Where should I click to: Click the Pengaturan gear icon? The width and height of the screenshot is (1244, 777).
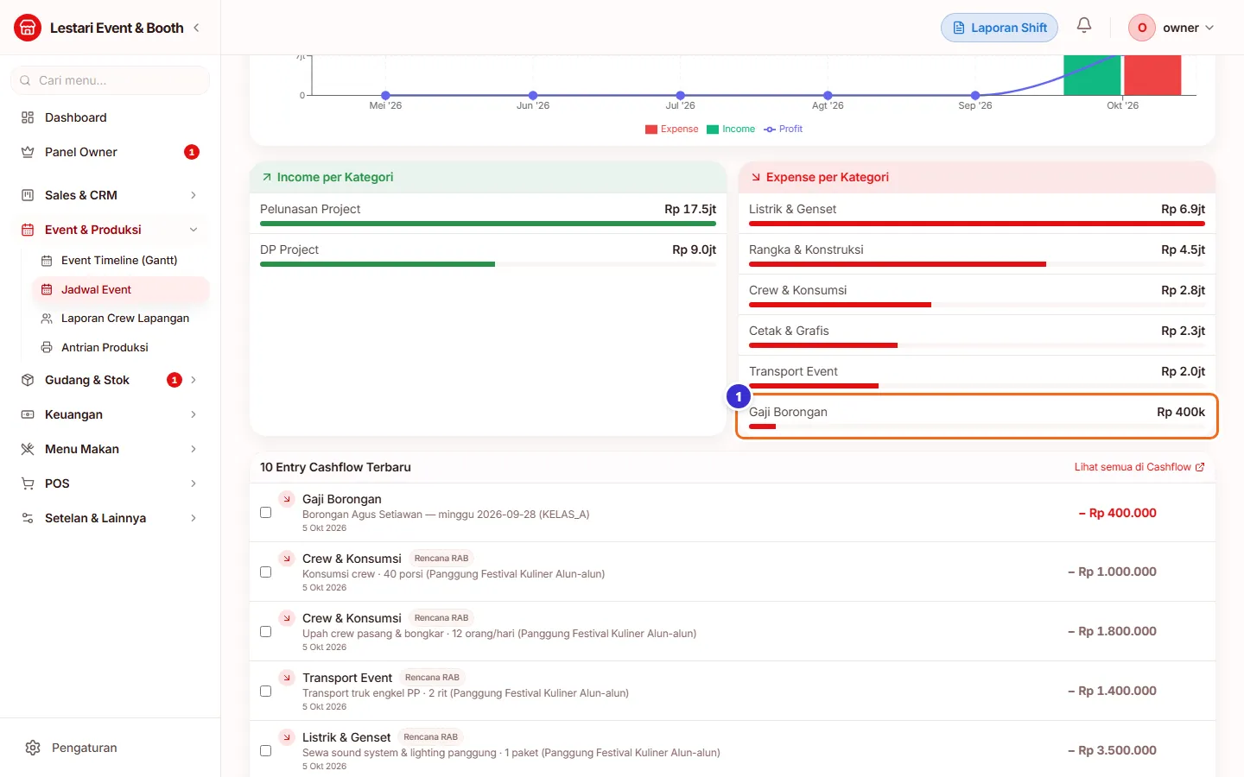tap(33, 748)
